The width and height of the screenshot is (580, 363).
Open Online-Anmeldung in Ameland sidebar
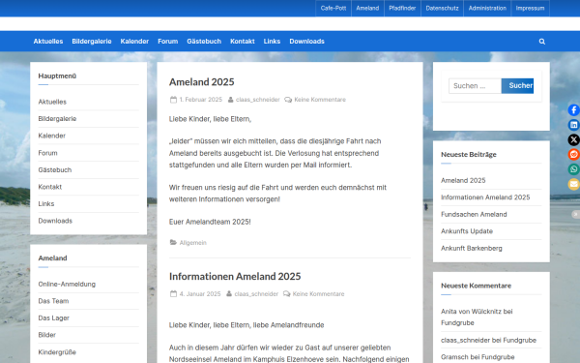67,284
